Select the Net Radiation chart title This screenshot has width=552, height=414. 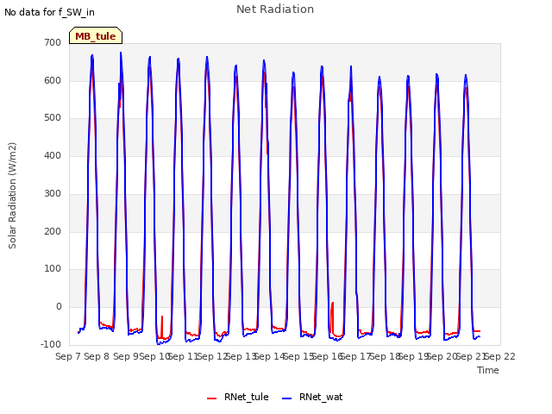[x=275, y=9]
